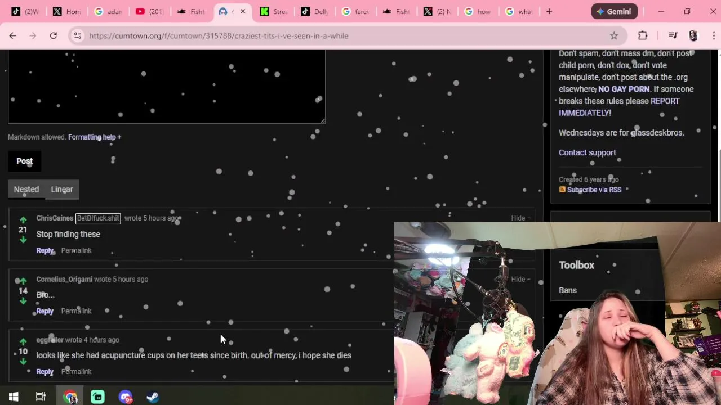This screenshot has height=405, width=721.
Task: Reply to ChrisGaines comment
Action: point(45,250)
